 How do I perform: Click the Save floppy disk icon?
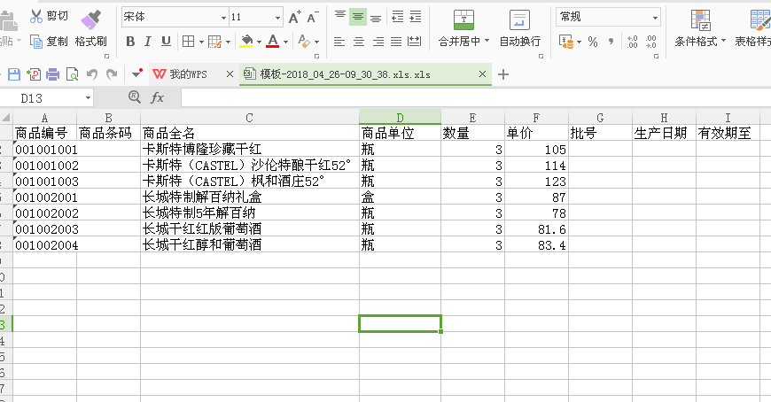(14, 74)
